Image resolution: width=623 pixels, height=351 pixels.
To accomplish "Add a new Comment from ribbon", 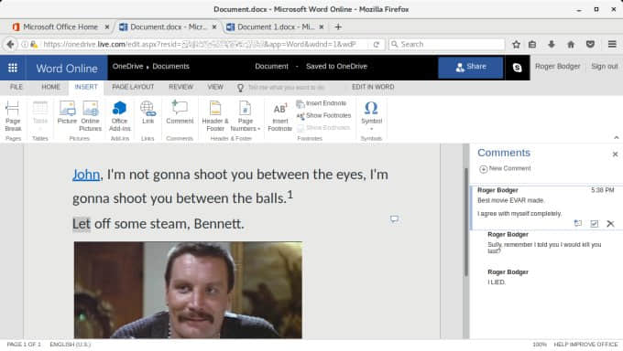I will pos(180,112).
